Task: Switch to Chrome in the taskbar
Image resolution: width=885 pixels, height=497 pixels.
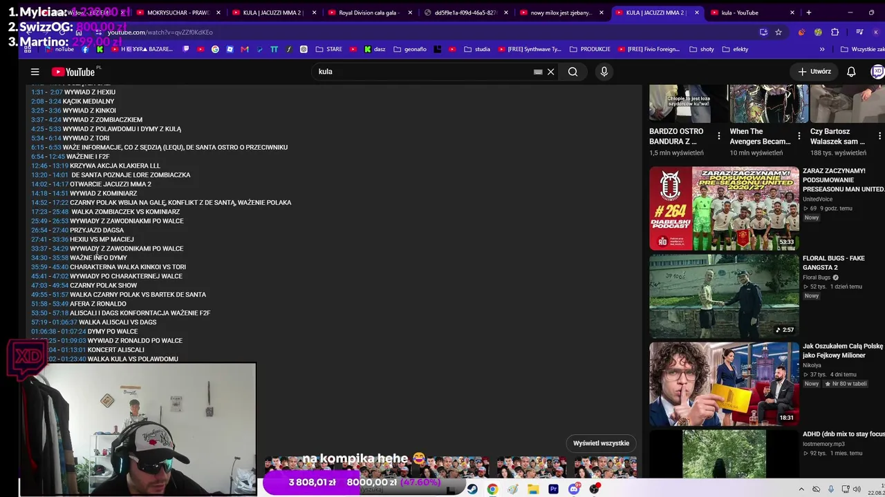Action: click(492, 489)
